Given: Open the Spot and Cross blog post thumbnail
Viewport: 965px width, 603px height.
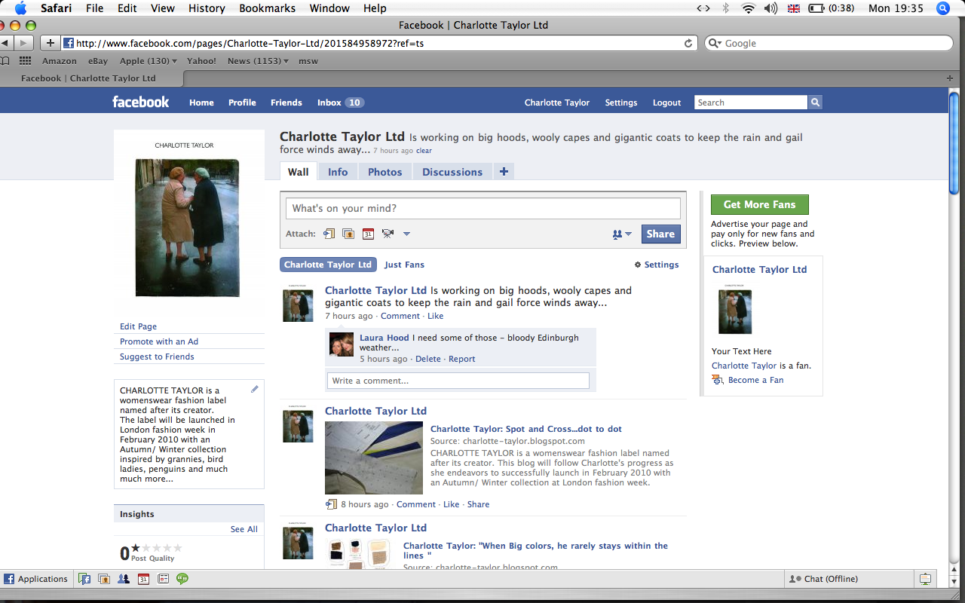Looking at the screenshot, I should coord(374,458).
